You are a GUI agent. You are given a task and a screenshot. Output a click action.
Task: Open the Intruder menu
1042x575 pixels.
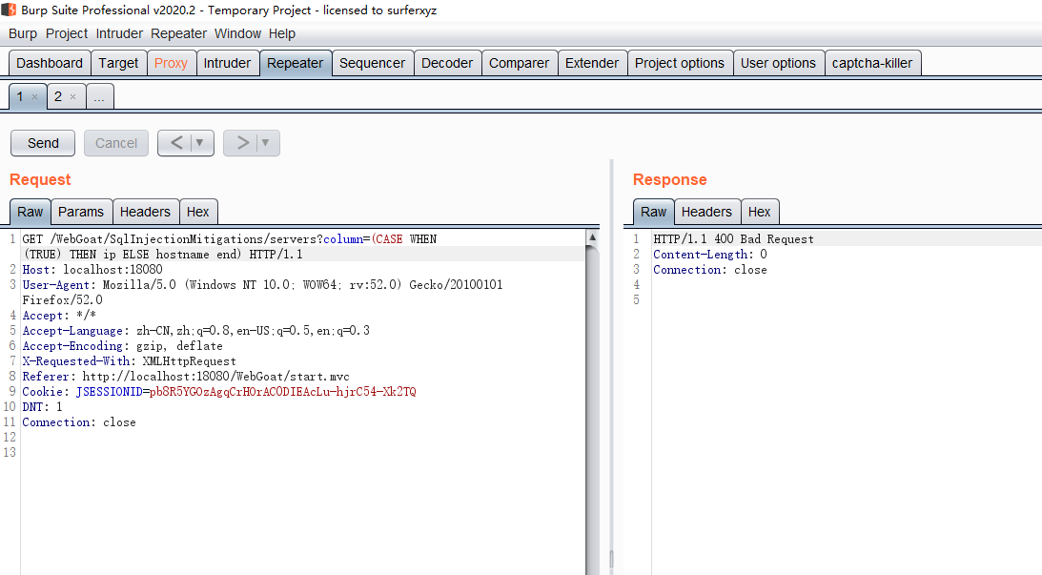point(119,33)
